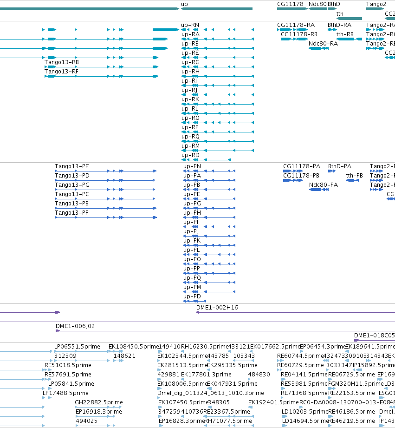Select the up-RB transcript
The height and width of the screenshot is (428, 395).
click(218, 49)
